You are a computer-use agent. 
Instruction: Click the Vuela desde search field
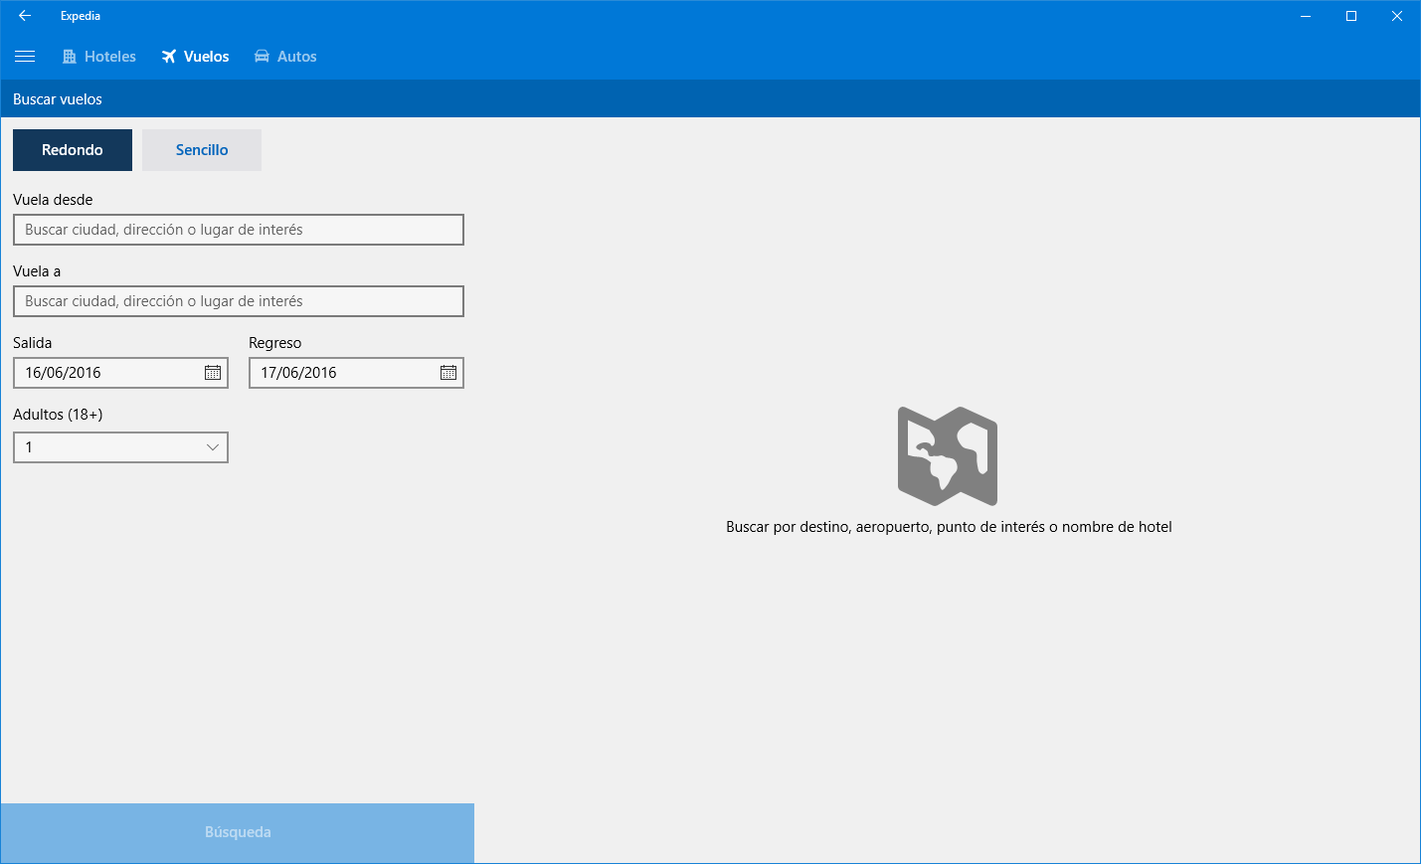pos(239,230)
